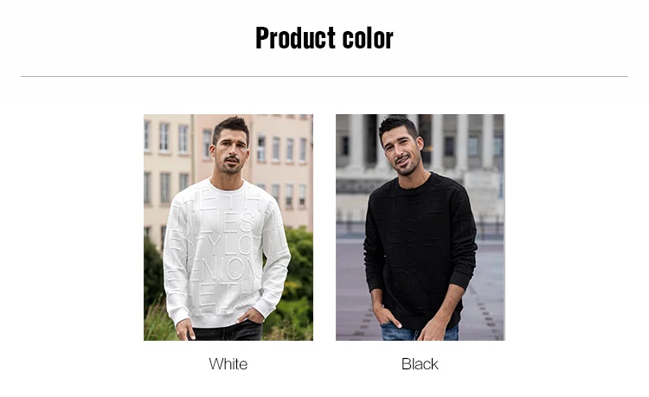Select the "Black" color label
The height and width of the screenshot is (397, 649).
[420, 364]
